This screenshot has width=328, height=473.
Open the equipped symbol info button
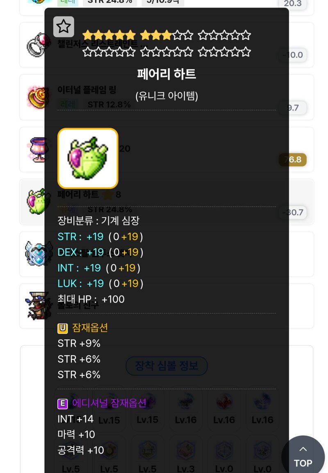pos(166,366)
